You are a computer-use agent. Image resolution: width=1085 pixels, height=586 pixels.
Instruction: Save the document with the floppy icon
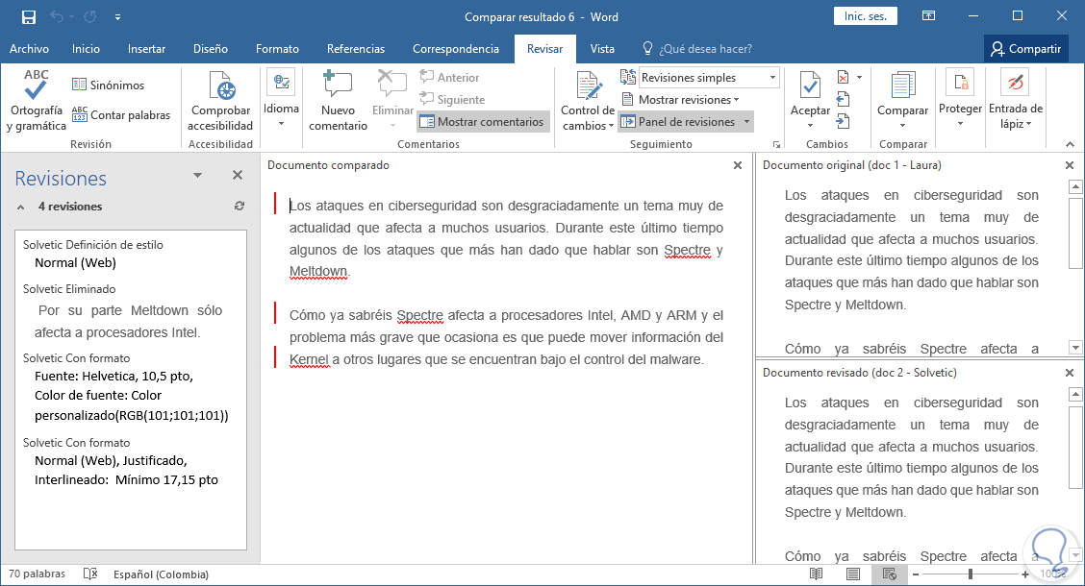click(28, 17)
